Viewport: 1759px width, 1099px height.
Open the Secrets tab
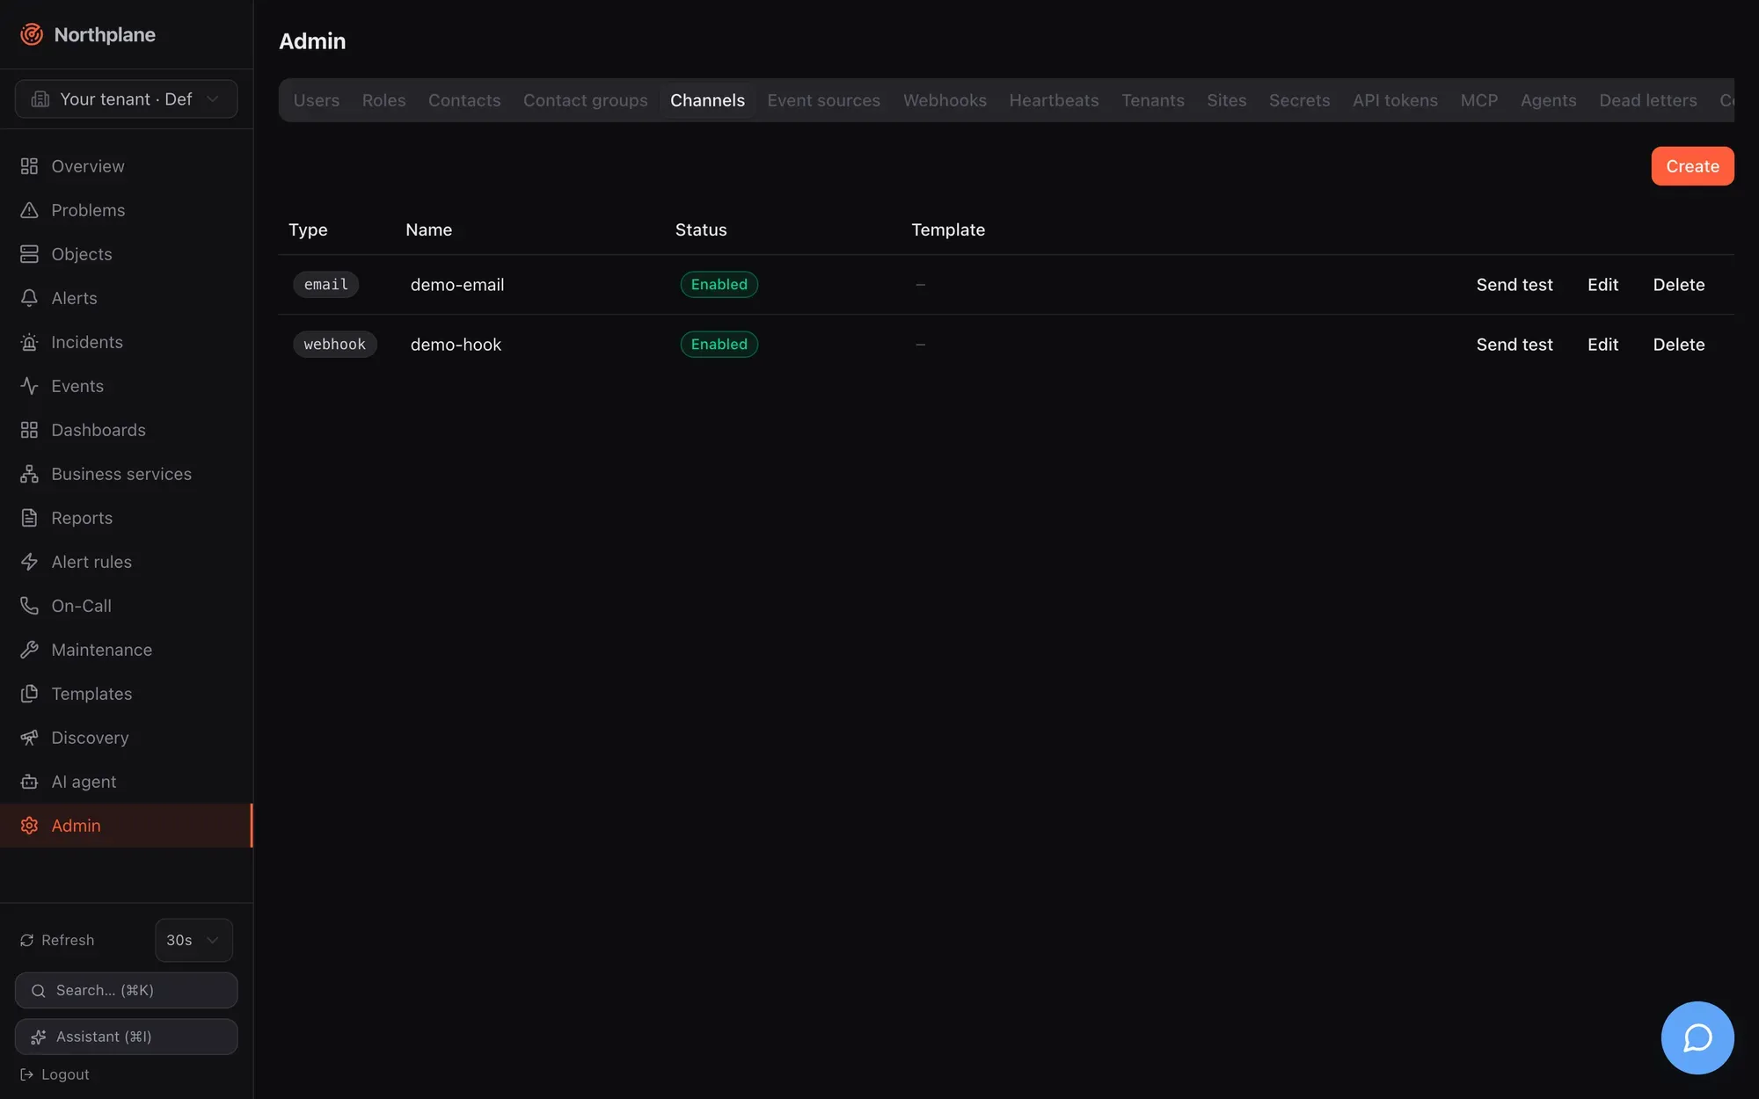coord(1299,100)
